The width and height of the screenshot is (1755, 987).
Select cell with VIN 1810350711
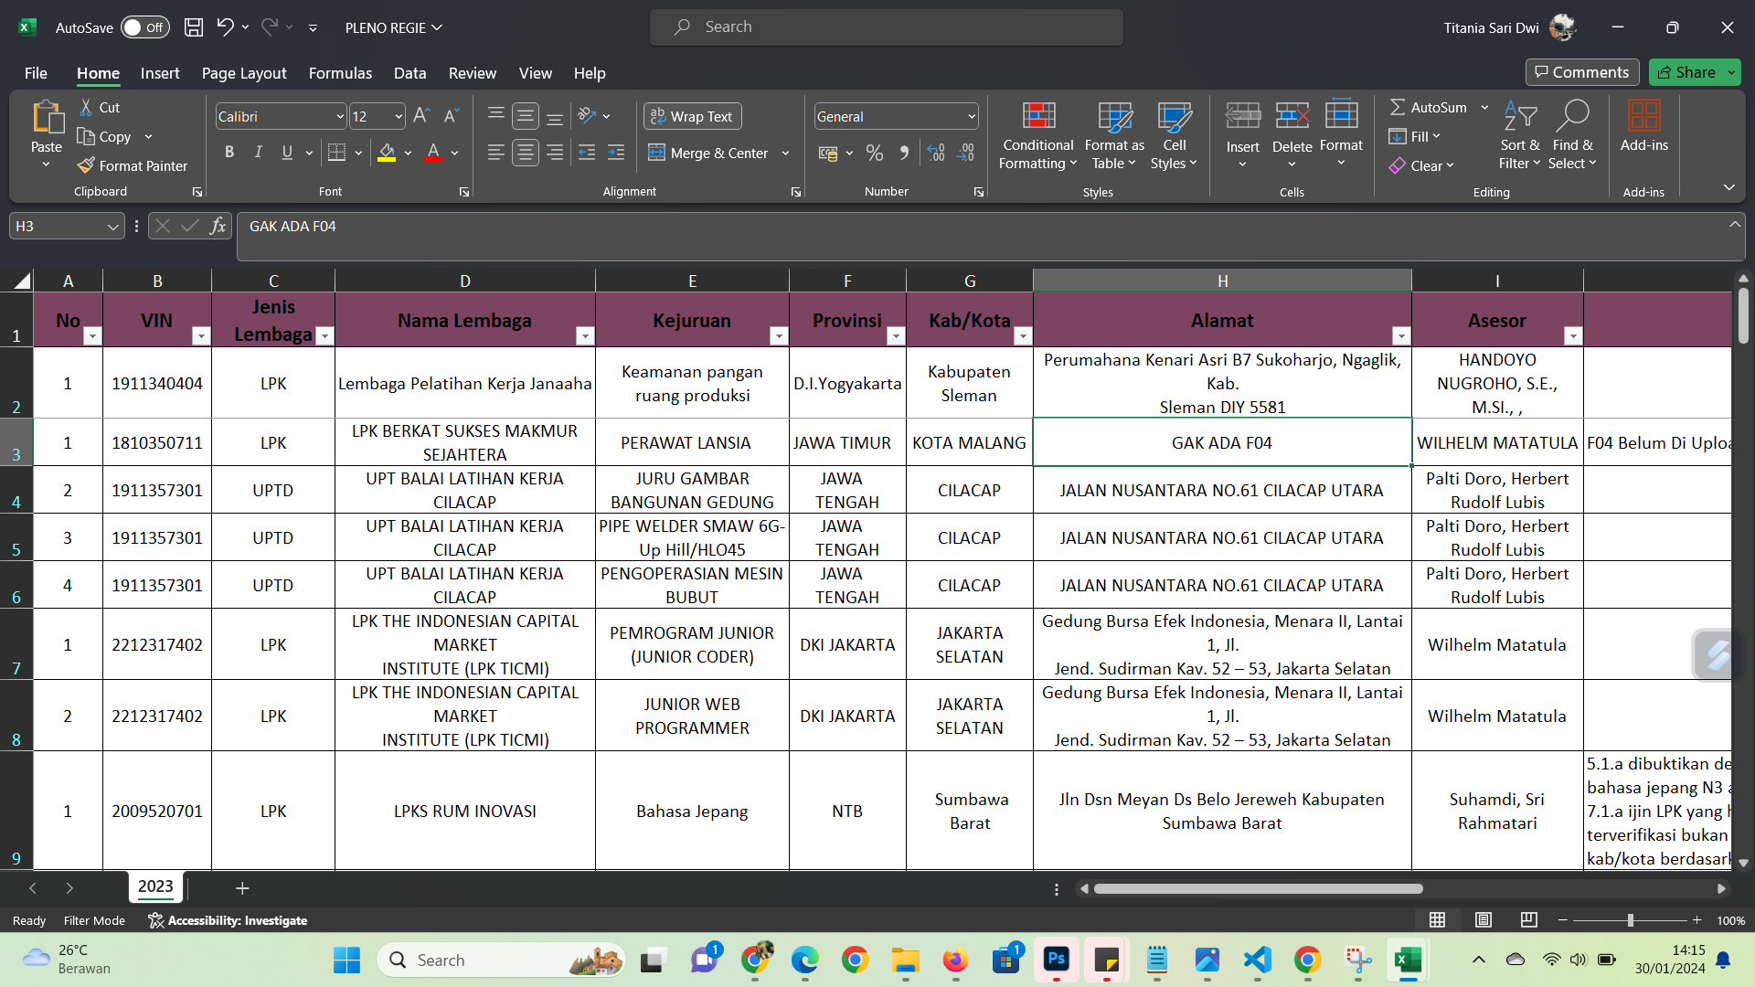pyautogui.click(x=157, y=442)
